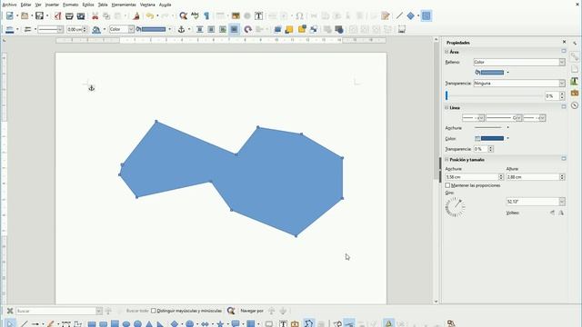Select the Wrap Through icon

click(234, 29)
